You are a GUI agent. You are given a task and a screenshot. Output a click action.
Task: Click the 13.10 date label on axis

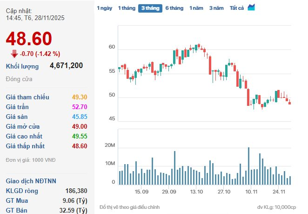tap(197, 192)
